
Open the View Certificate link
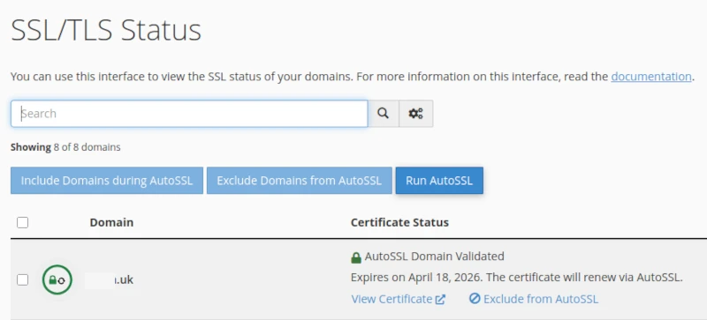399,299
